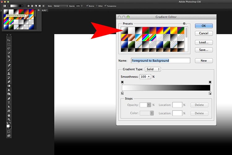Select the Blur tool

(9, 90)
